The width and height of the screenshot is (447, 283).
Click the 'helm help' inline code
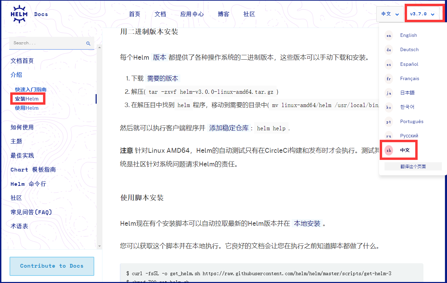[271, 129]
